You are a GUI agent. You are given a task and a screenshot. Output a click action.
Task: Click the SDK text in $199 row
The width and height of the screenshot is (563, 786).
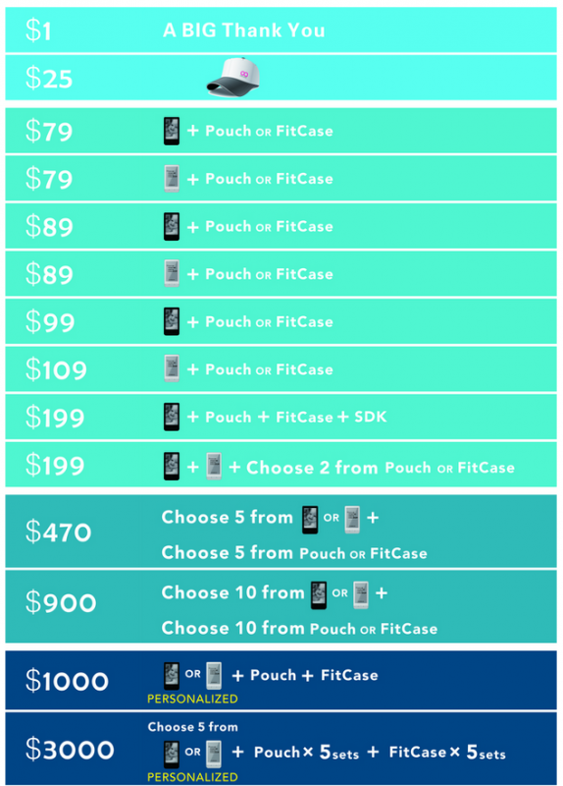tap(371, 417)
